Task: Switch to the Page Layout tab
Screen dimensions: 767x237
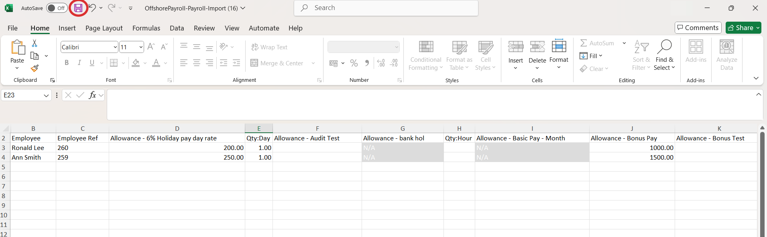Action: point(104,28)
